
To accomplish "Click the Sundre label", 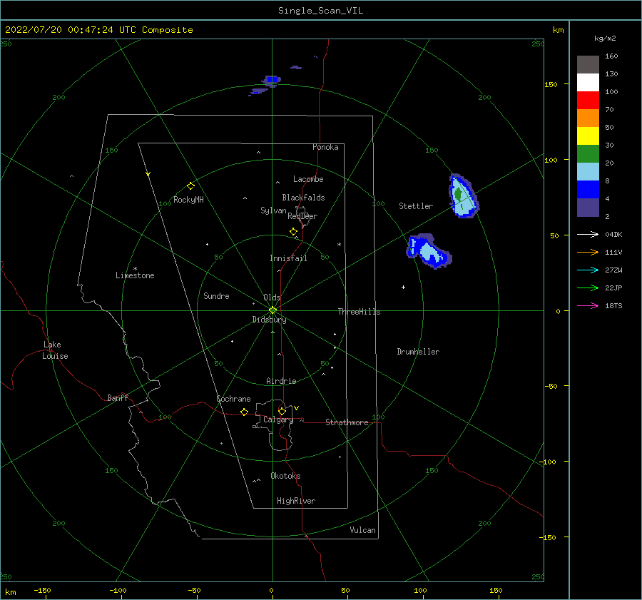I will [216, 295].
